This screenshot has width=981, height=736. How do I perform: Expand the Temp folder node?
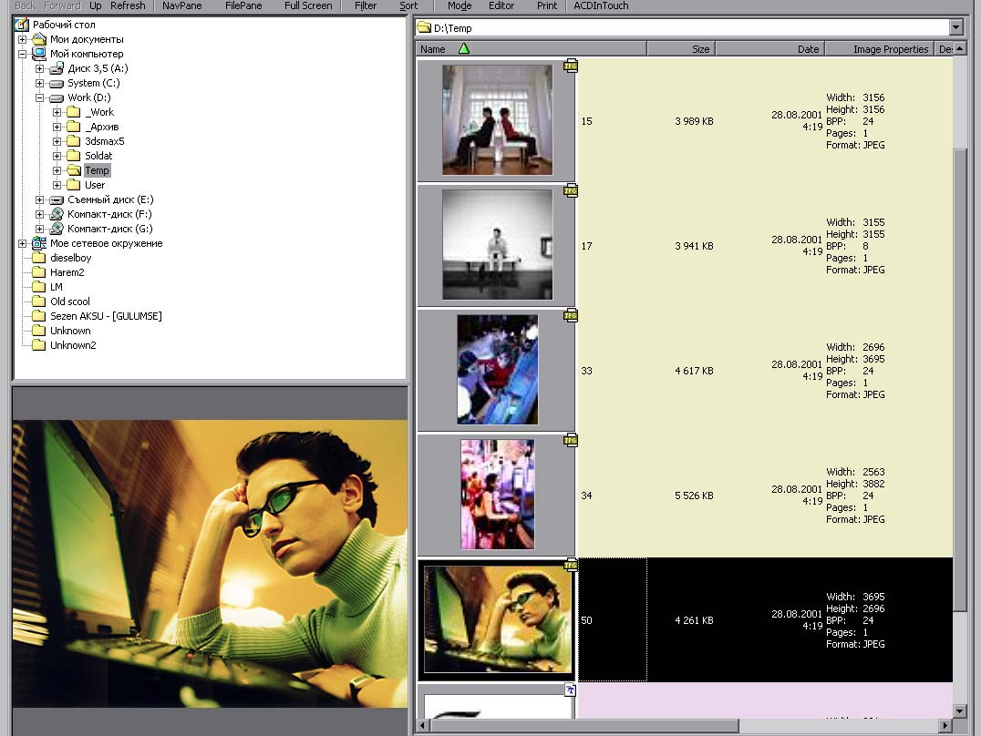(57, 170)
